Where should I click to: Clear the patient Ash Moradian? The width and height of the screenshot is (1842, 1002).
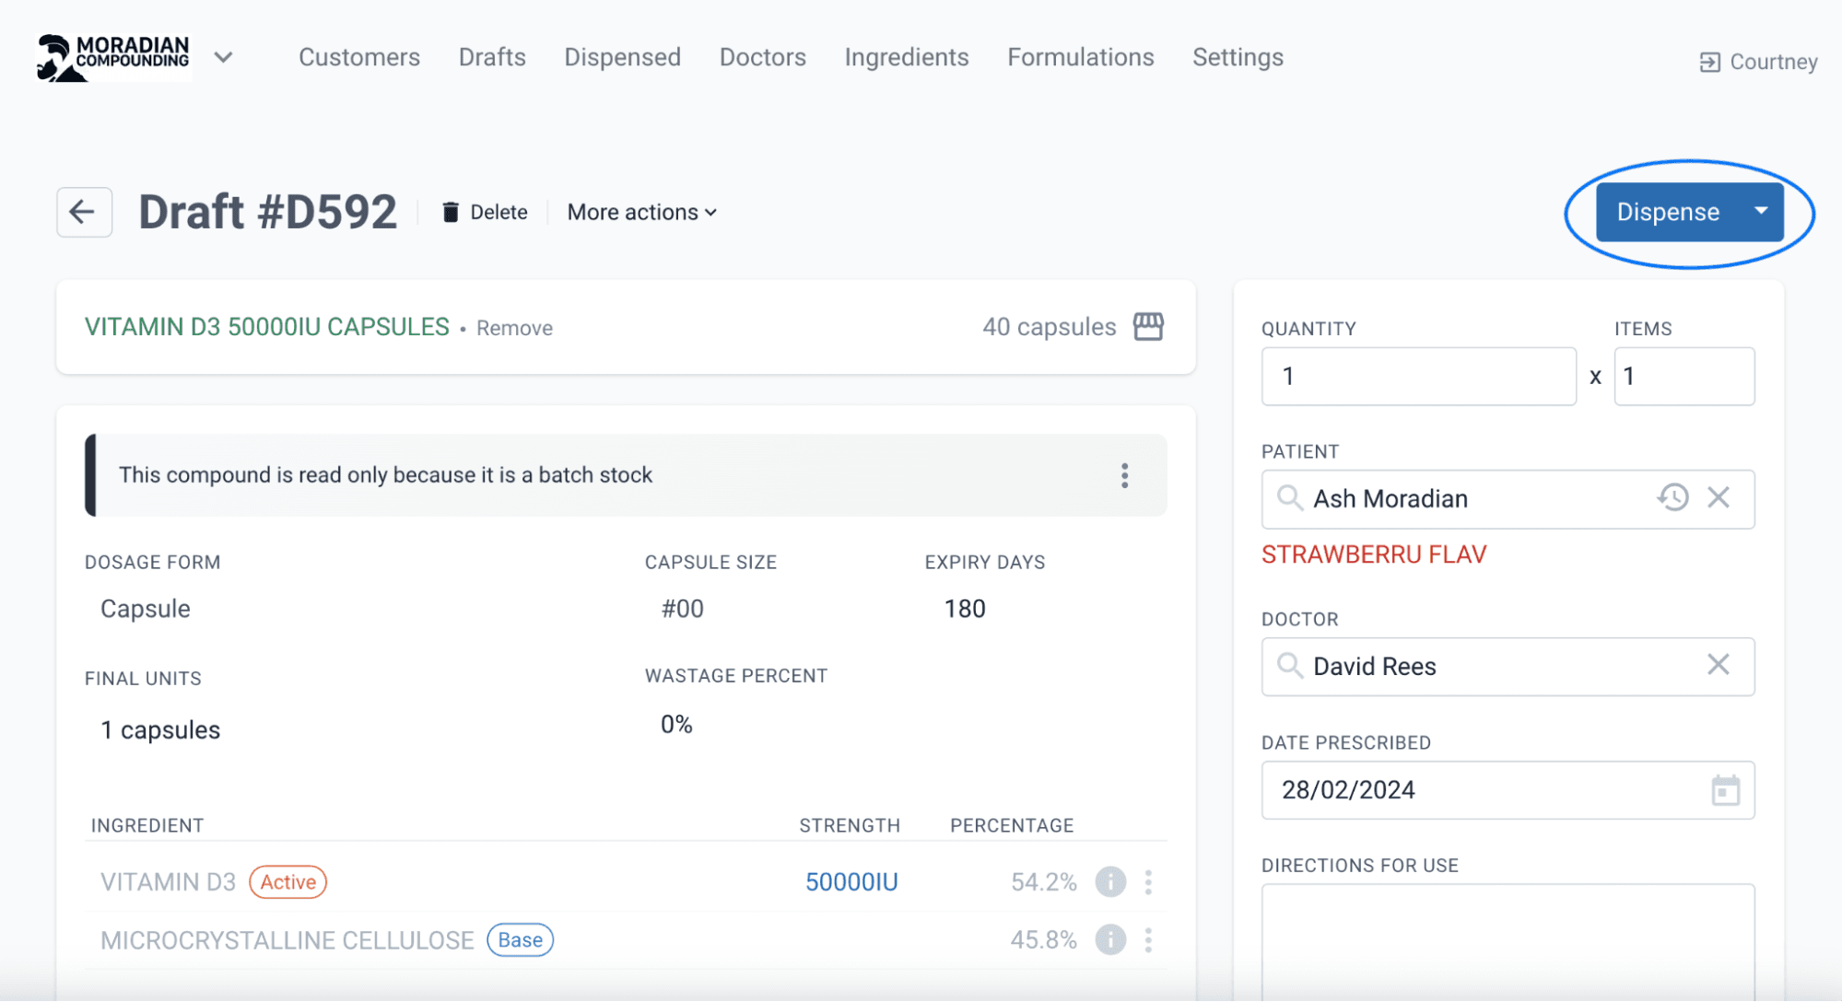(1718, 497)
